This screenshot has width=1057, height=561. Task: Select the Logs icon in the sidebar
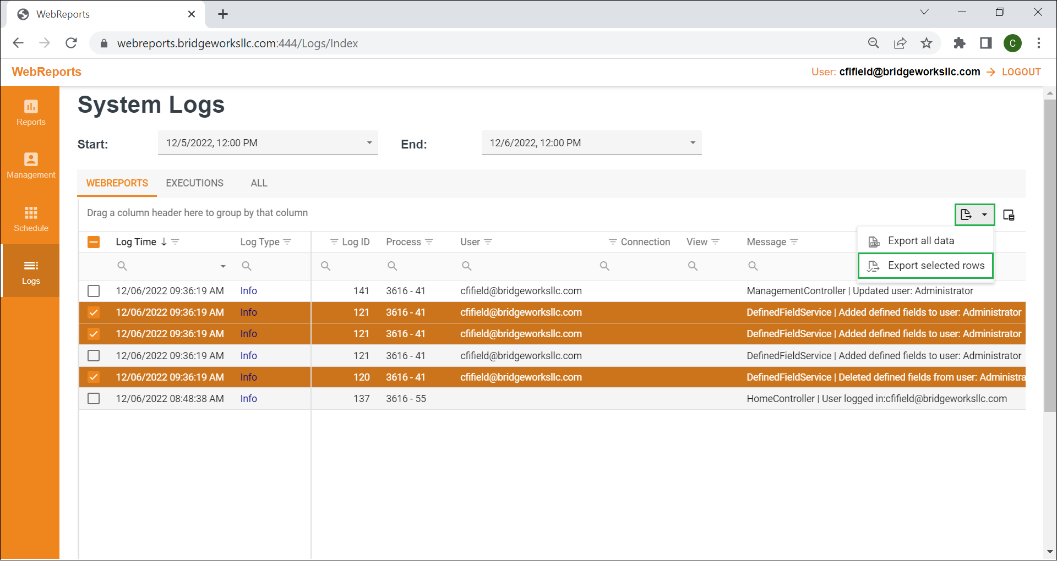click(x=30, y=271)
